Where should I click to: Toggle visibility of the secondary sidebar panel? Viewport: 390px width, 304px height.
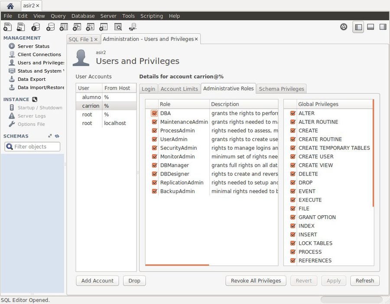(x=383, y=27)
